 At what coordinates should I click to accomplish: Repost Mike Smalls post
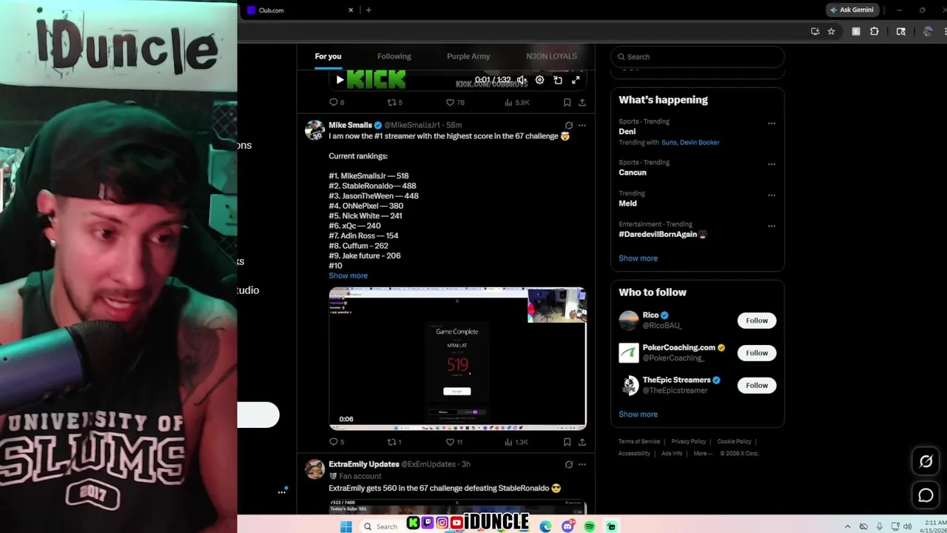click(395, 442)
